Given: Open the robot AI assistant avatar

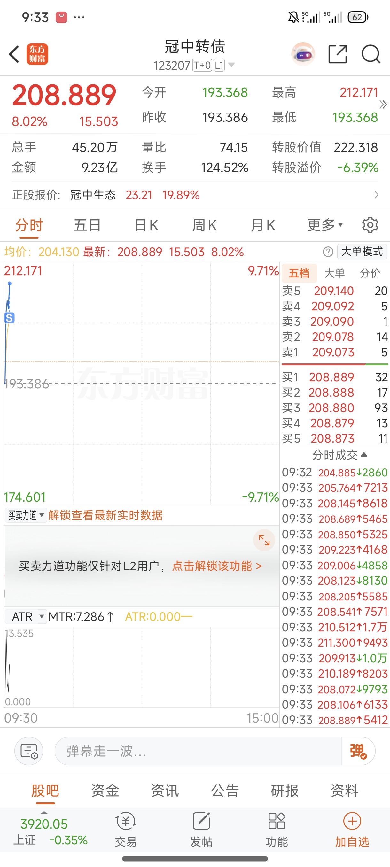Looking at the screenshot, I should coord(303,54).
